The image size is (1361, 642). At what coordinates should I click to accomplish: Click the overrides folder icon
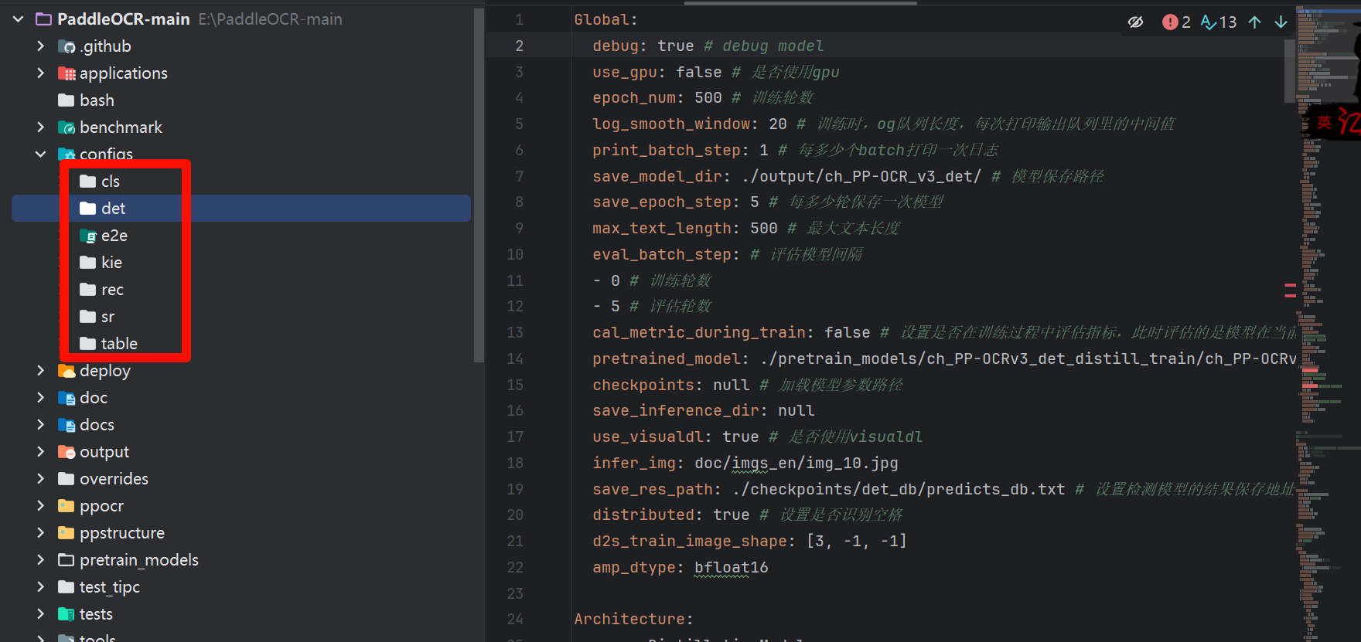coord(67,479)
